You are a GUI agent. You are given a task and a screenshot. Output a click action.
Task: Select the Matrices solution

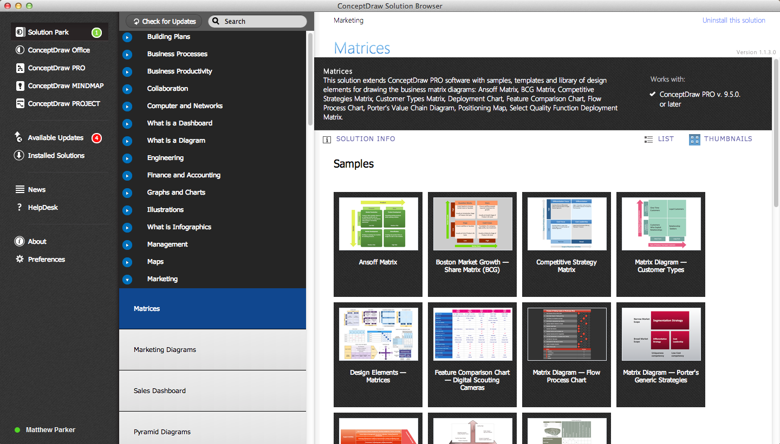tap(212, 309)
